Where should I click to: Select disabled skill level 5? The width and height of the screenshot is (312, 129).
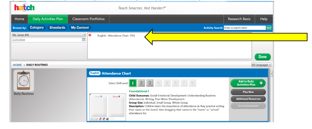[167, 83]
